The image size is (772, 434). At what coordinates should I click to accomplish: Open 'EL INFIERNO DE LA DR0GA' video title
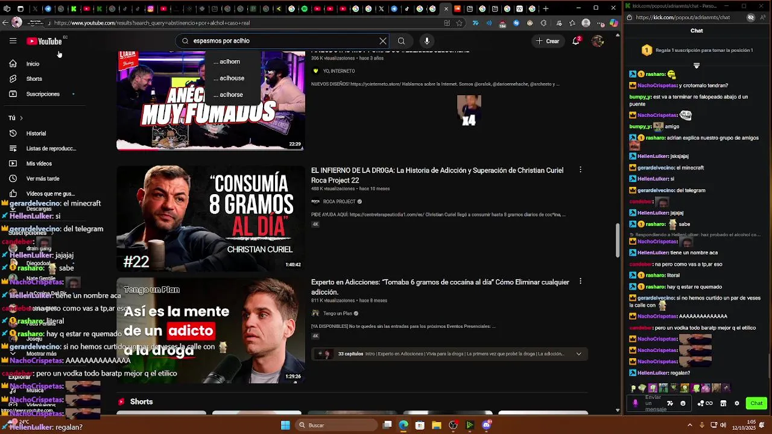(437, 175)
